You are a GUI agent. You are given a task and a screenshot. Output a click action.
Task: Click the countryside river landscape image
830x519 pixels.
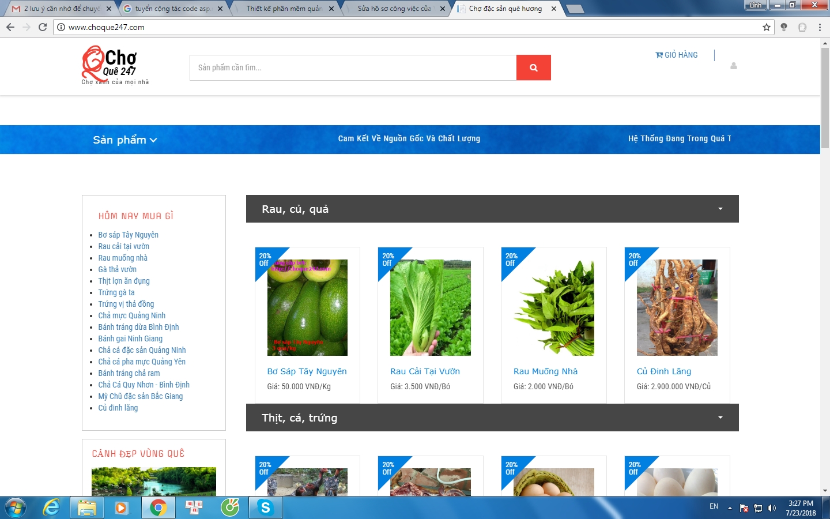coord(154,482)
